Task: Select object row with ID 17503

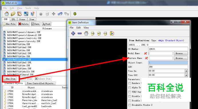Action: pos(35,100)
